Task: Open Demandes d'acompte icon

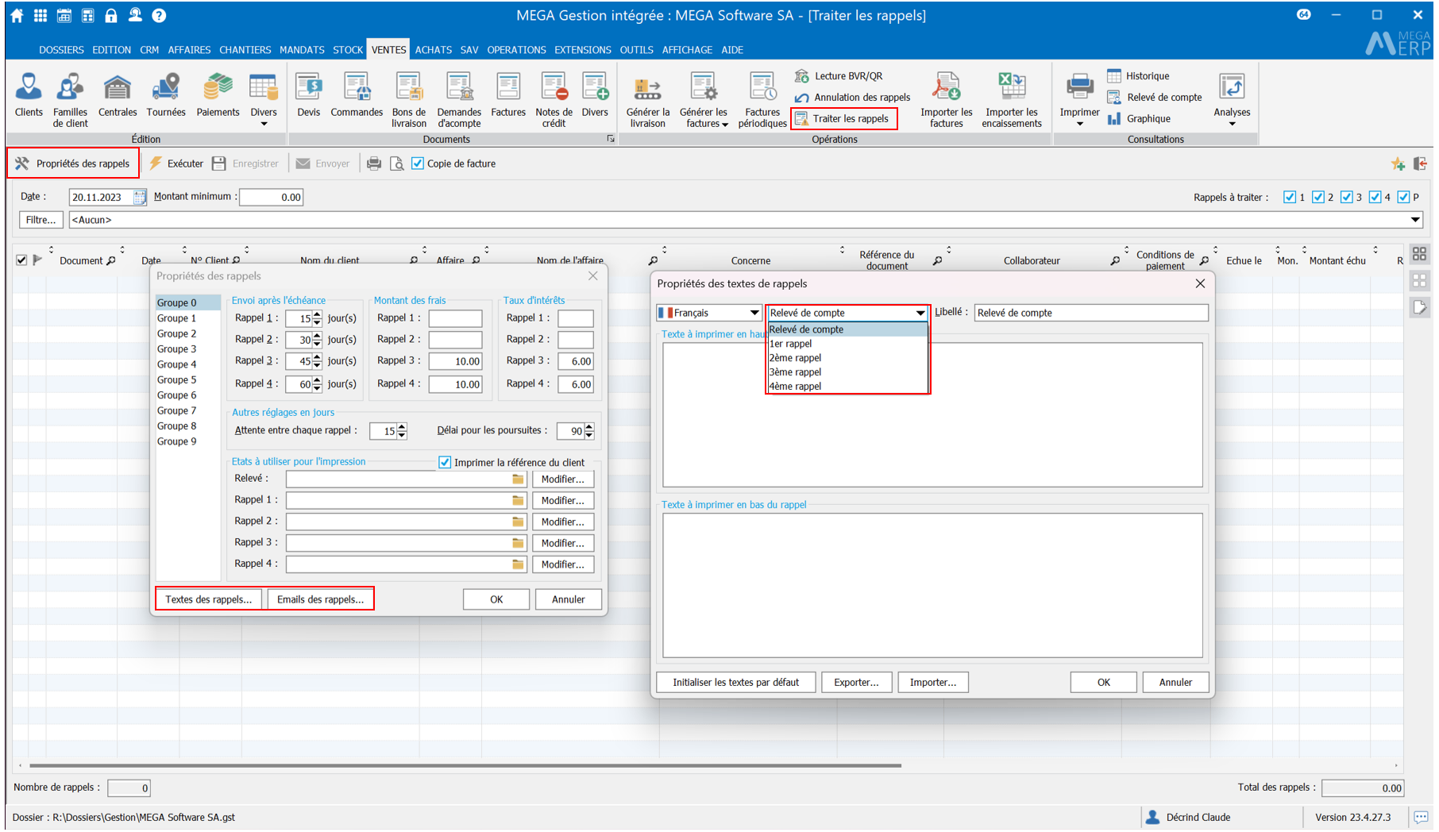Action: 459,100
